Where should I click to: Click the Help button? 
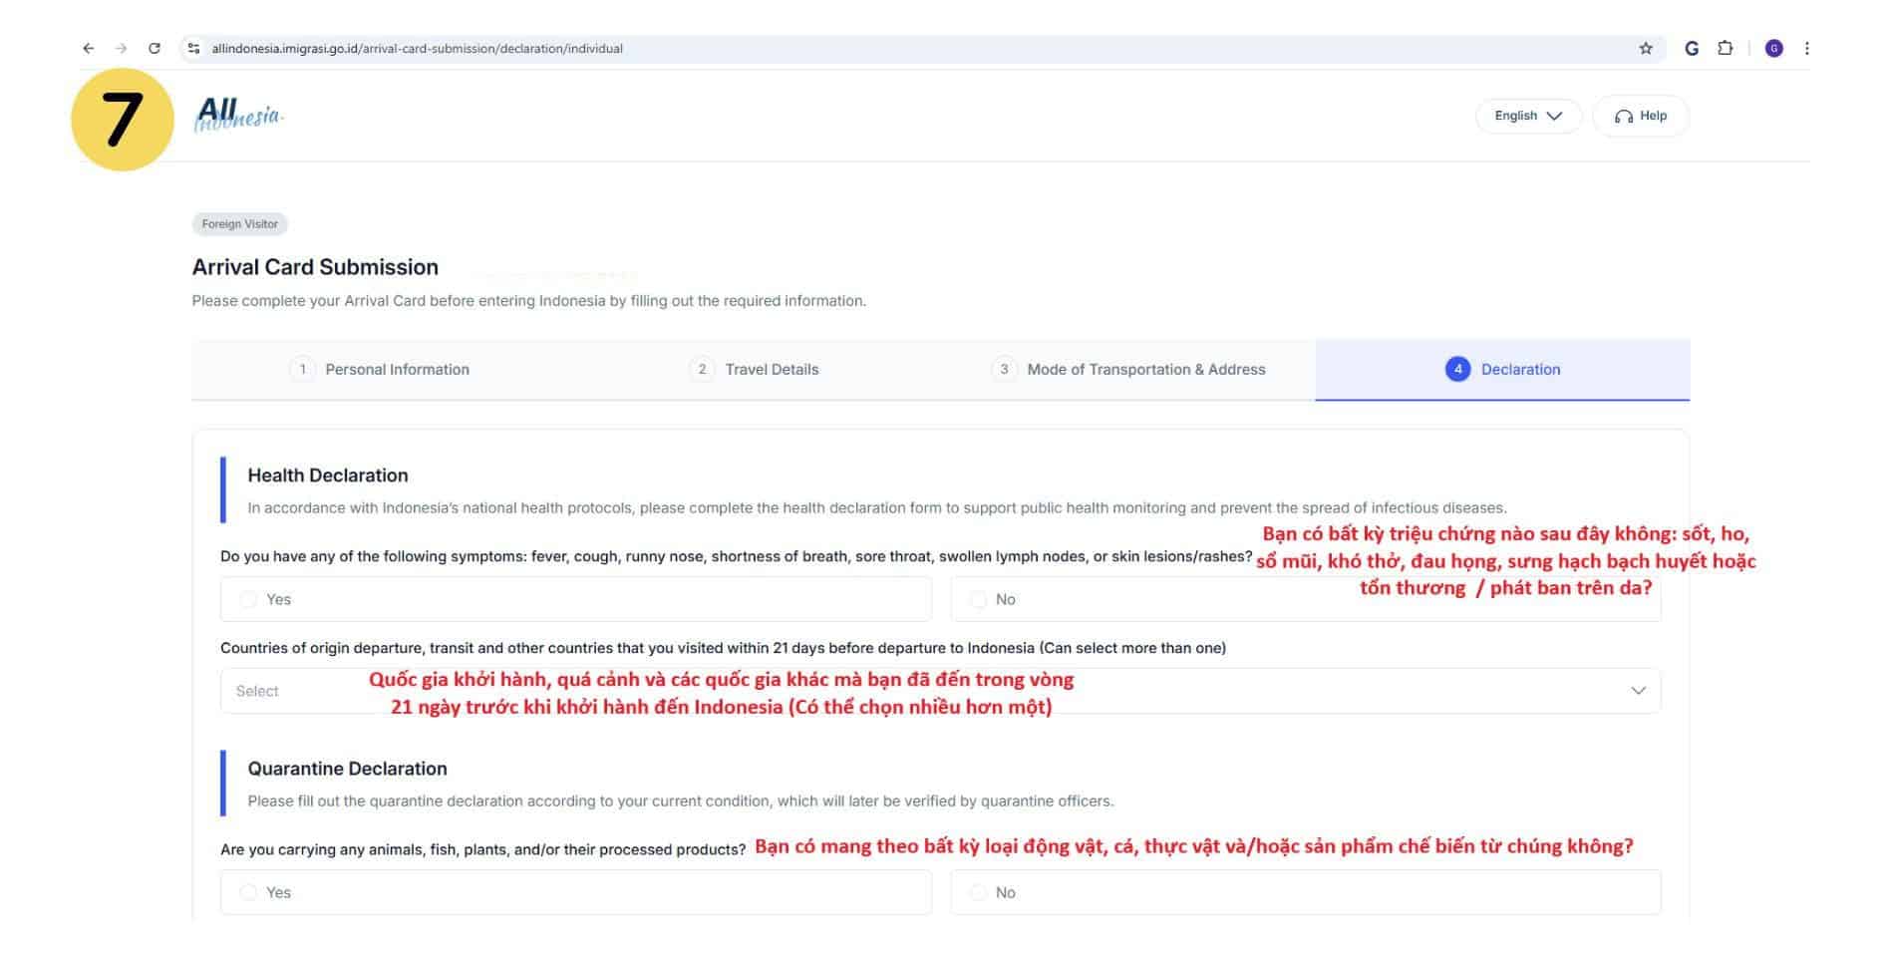coord(1640,116)
